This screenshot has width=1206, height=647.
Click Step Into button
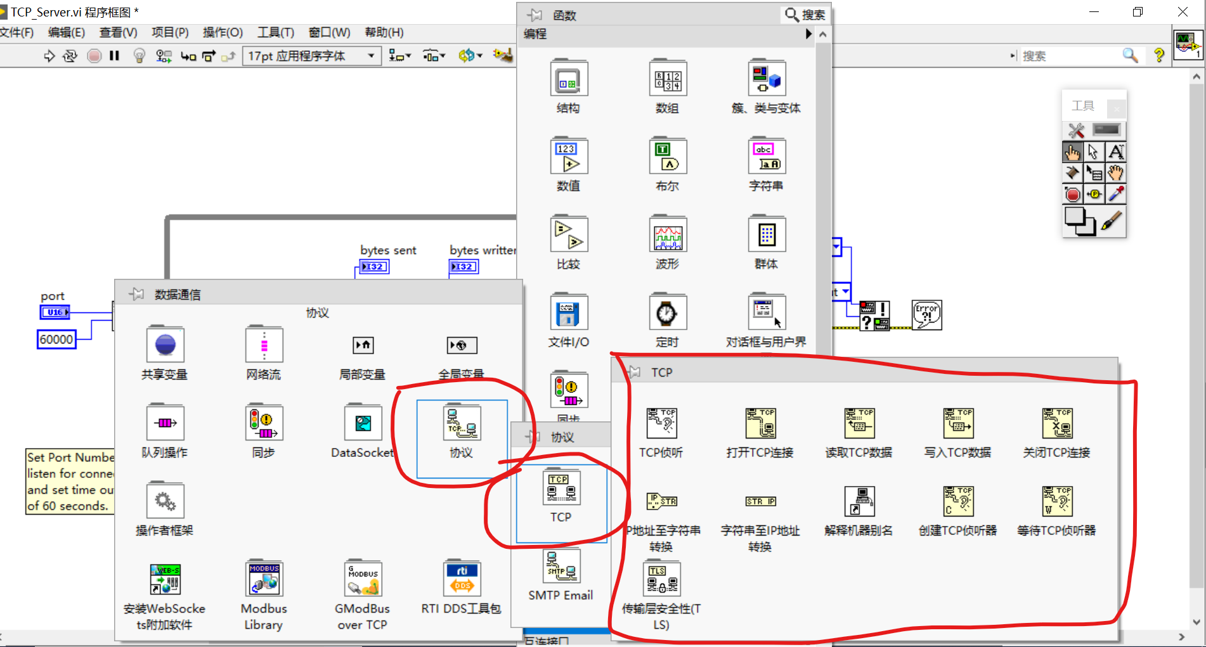click(x=188, y=56)
